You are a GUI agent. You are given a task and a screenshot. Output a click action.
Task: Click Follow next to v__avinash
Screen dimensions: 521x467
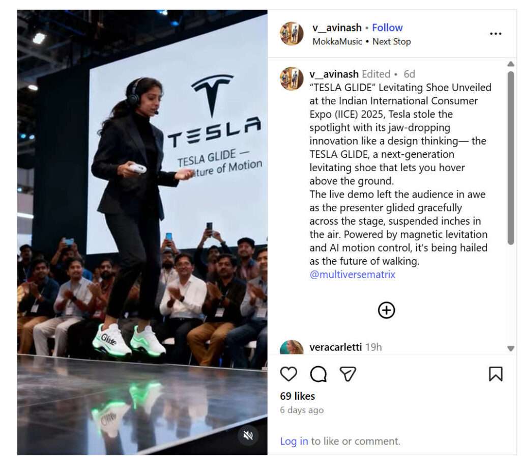pyautogui.click(x=388, y=28)
